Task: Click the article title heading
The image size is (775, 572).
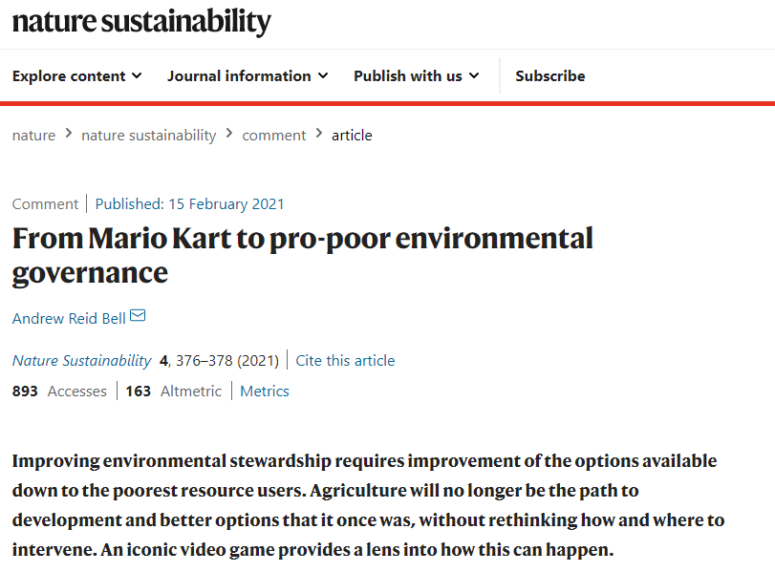Action: [x=303, y=255]
